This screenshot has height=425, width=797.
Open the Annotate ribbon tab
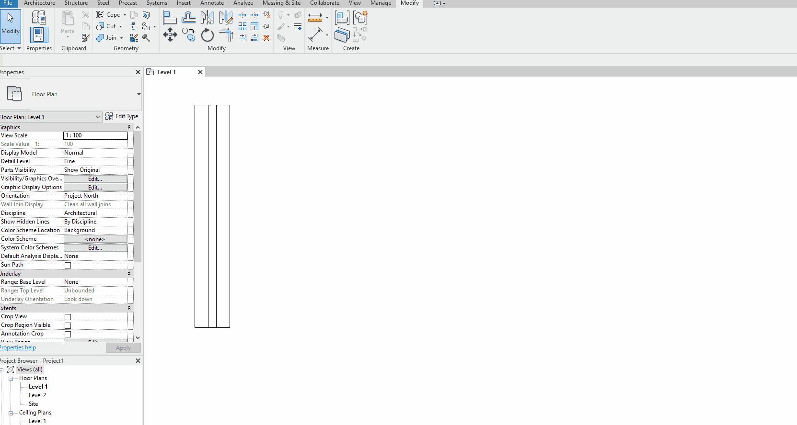(212, 3)
